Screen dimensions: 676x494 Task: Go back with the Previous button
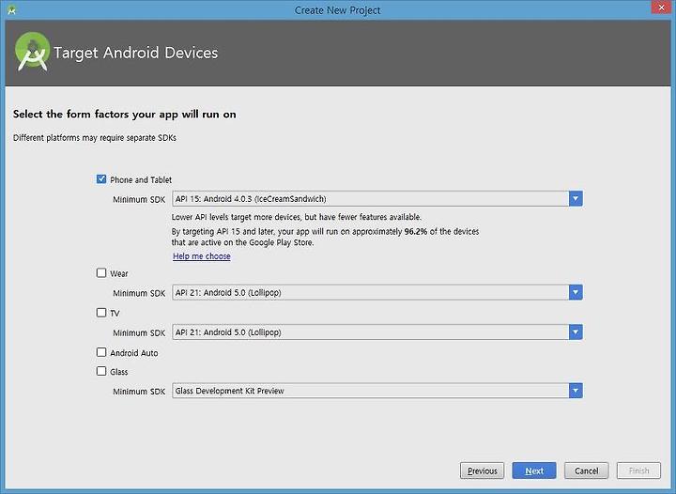[x=482, y=471]
